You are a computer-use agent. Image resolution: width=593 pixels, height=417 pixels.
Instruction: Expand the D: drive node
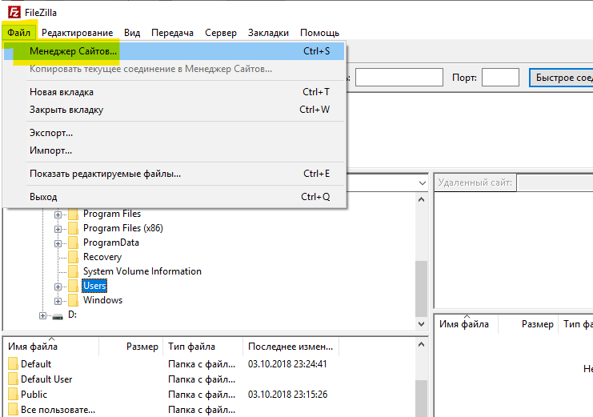pyautogui.click(x=42, y=315)
